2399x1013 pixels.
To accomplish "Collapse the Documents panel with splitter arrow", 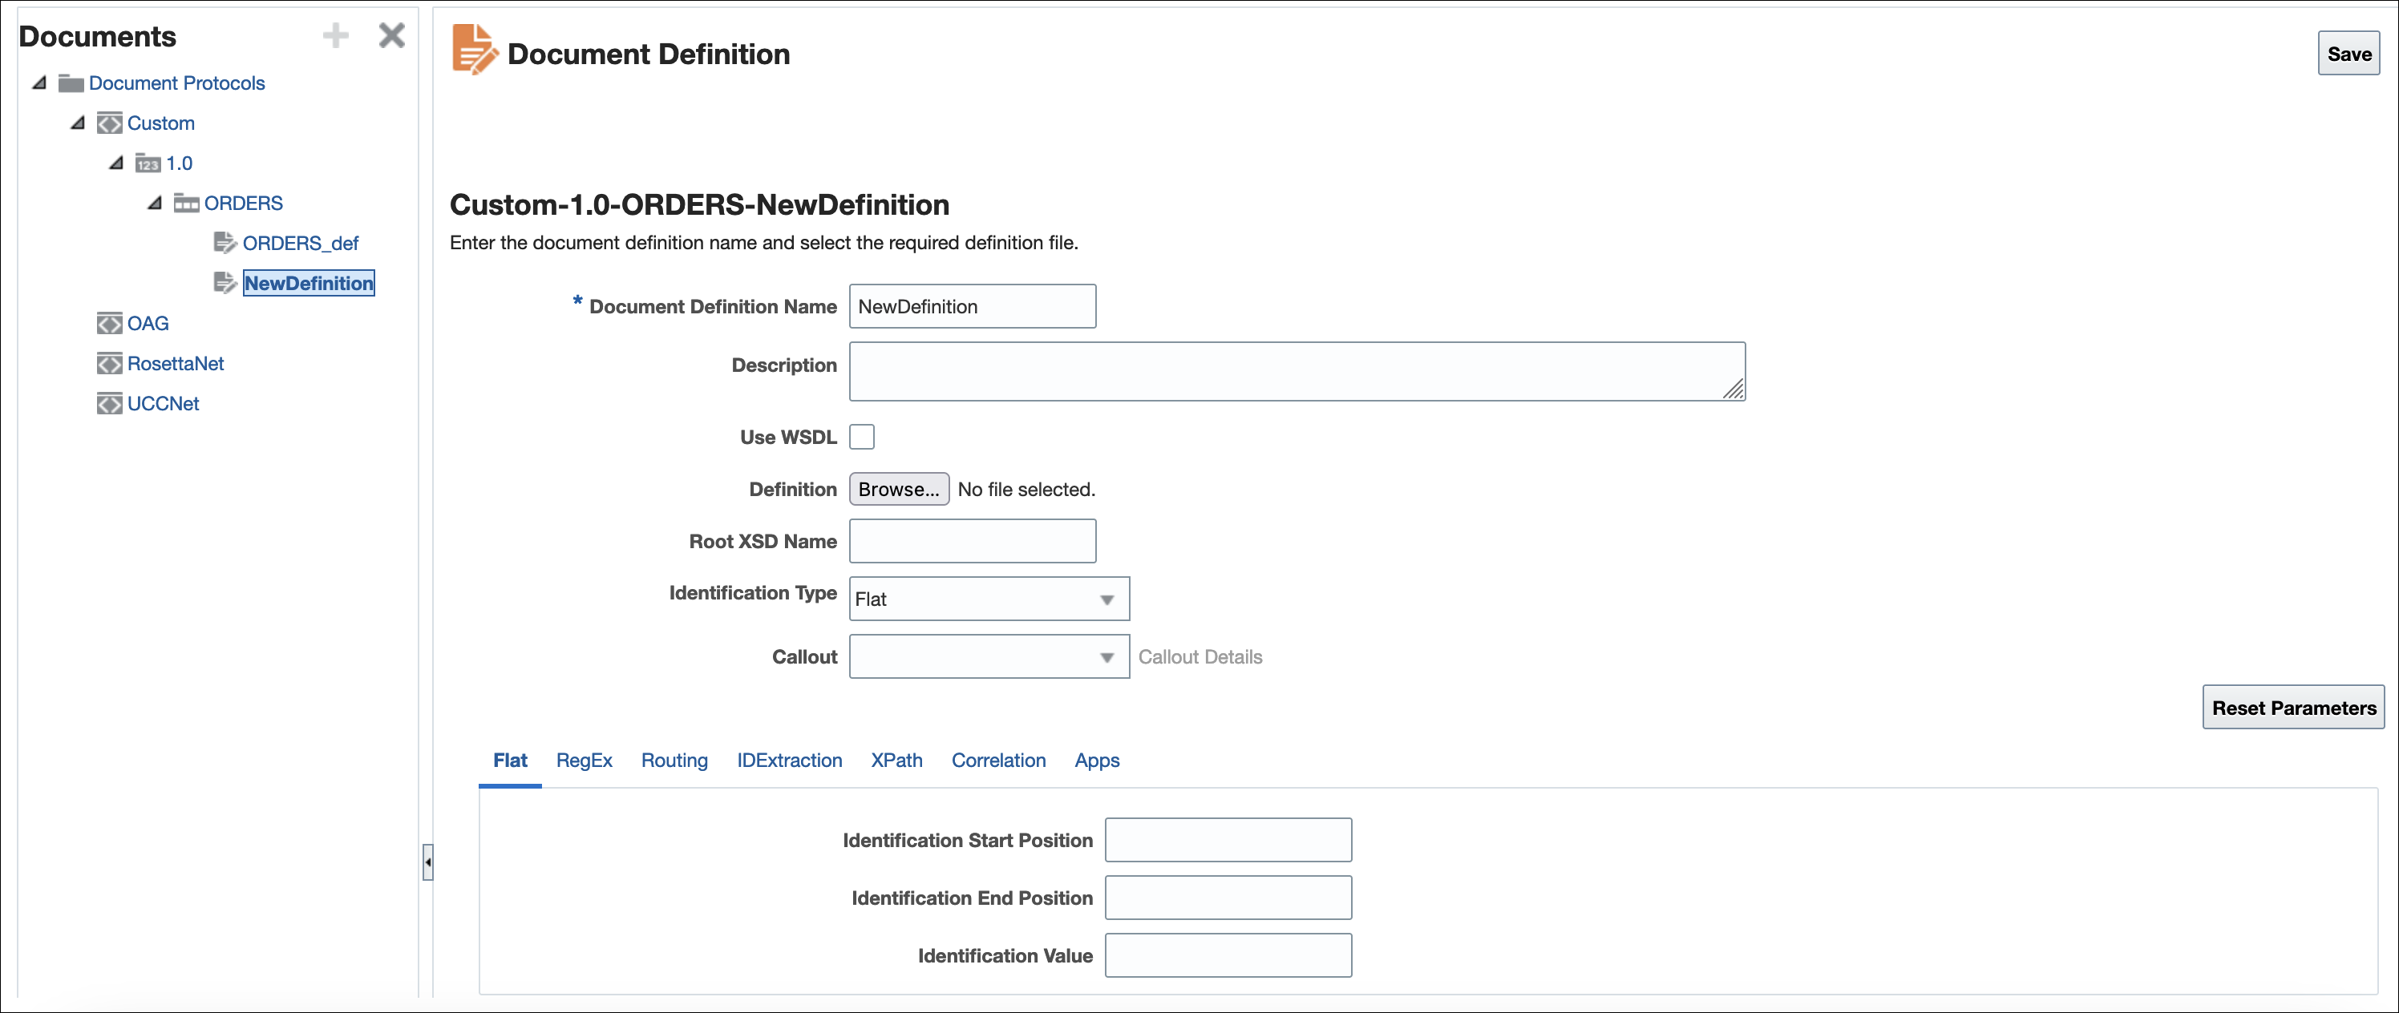I will pyautogui.click(x=427, y=862).
